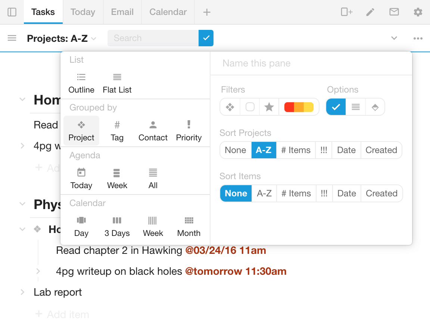Toggle the empty checkbox filter
This screenshot has width=430, height=333.
(x=250, y=107)
